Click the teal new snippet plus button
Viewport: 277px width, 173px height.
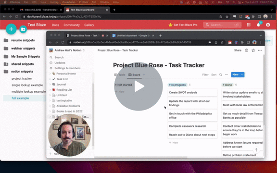pyautogui.click(x=11, y=29)
